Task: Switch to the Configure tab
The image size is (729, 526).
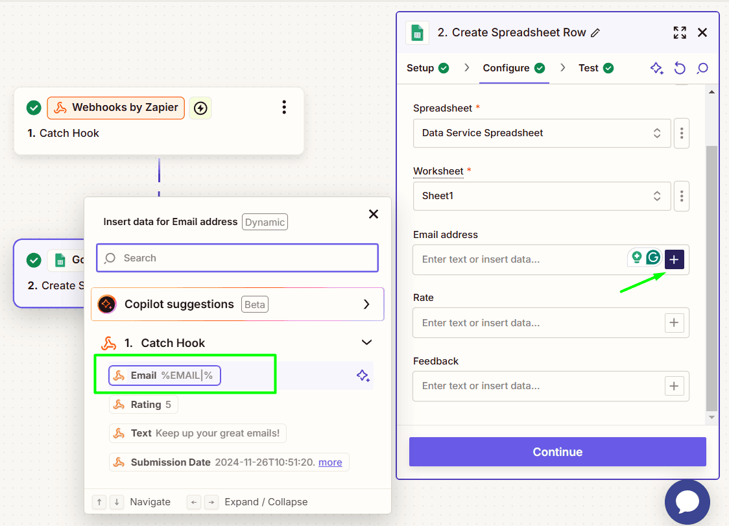Action: (514, 68)
